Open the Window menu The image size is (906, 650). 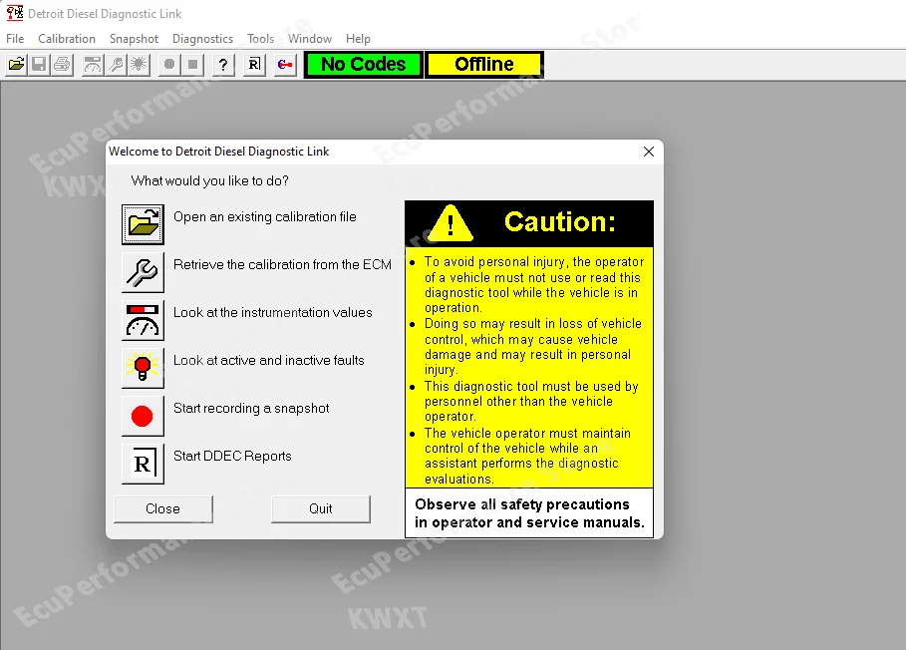point(310,39)
